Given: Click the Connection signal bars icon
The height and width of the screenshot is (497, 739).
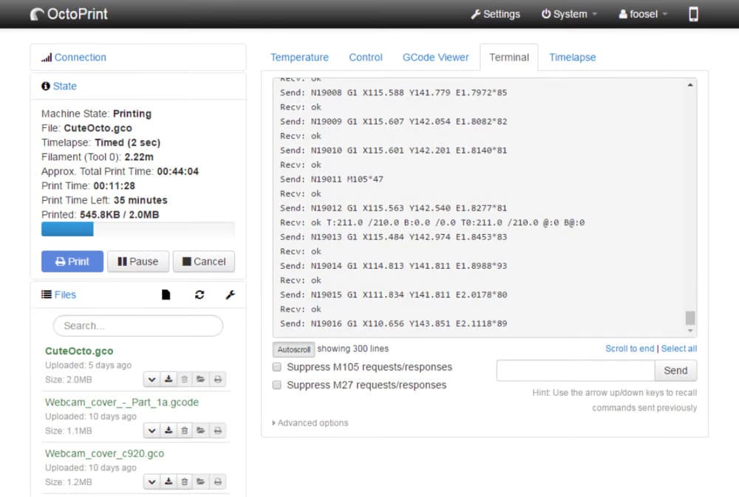Looking at the screenshot, I should [x=46, y=58].
